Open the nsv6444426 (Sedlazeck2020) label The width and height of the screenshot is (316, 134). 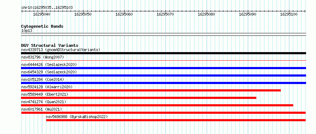click(x=49, y=65)
